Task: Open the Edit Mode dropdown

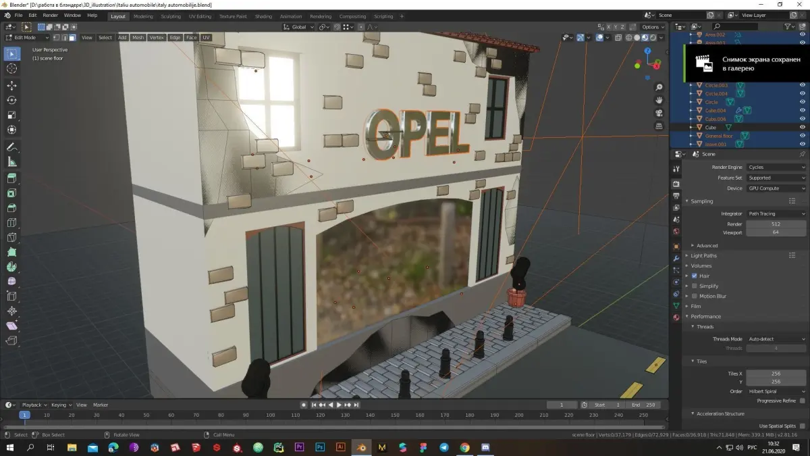Action: coord(28,38)
